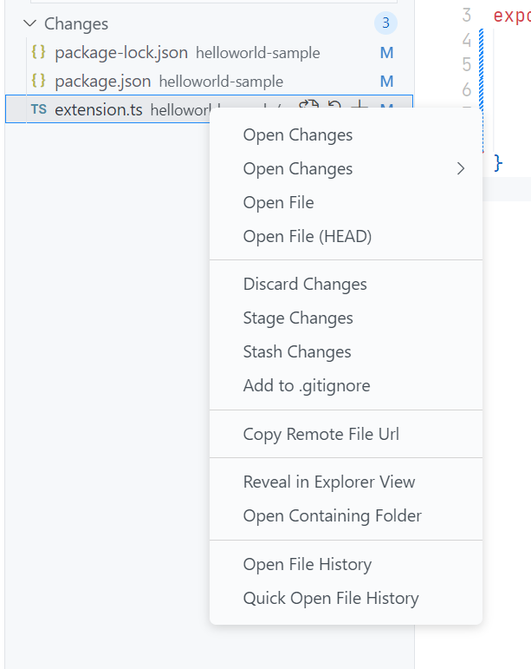Click the closing brace in the editor
Screen dimensions: 531x669
pyautogui.click(x=498, y=163)
